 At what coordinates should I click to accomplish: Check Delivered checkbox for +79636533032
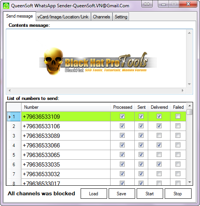tap(159, 174)
